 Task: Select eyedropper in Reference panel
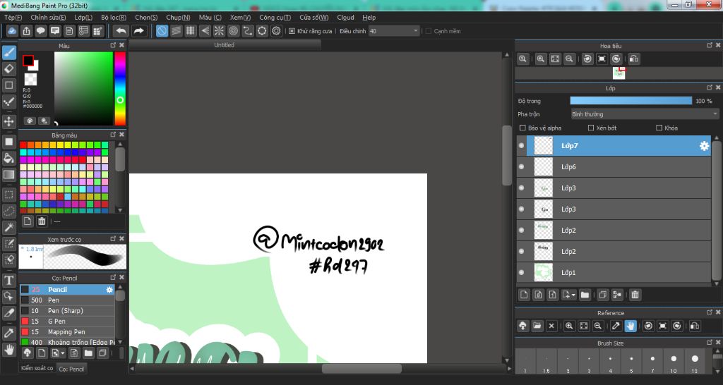[x=616, y=326]
